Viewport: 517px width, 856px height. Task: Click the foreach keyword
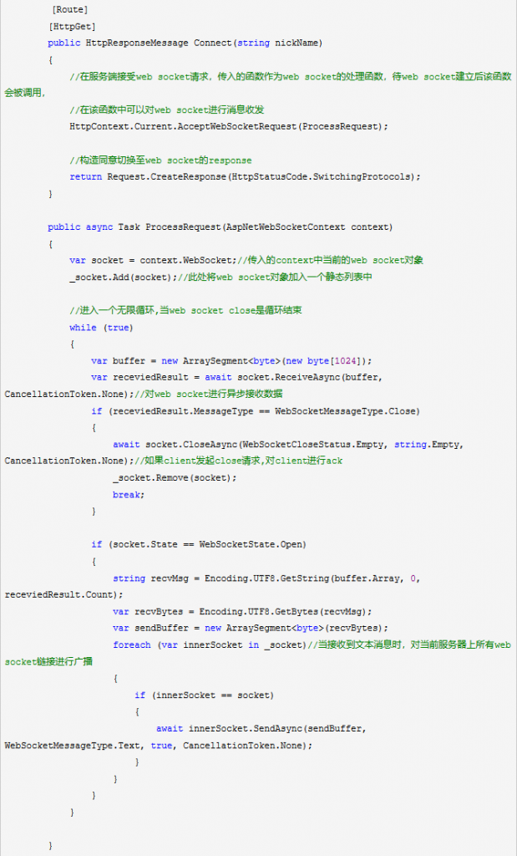pos(131,645)
